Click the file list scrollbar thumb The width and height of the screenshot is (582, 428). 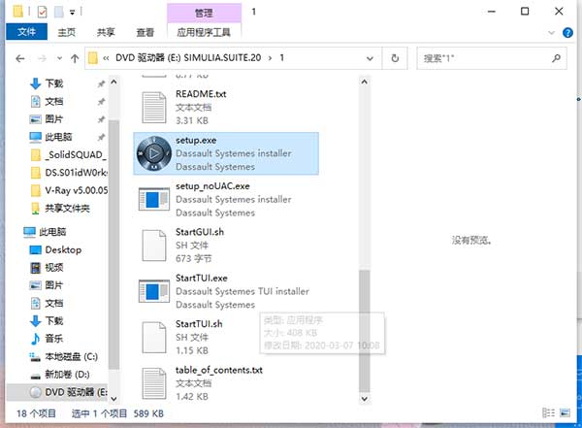click(x=365, y=331)
